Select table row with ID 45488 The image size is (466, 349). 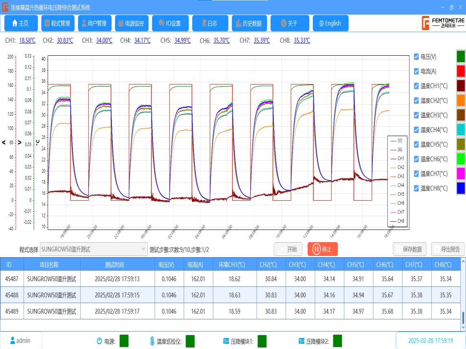(12, 295)
